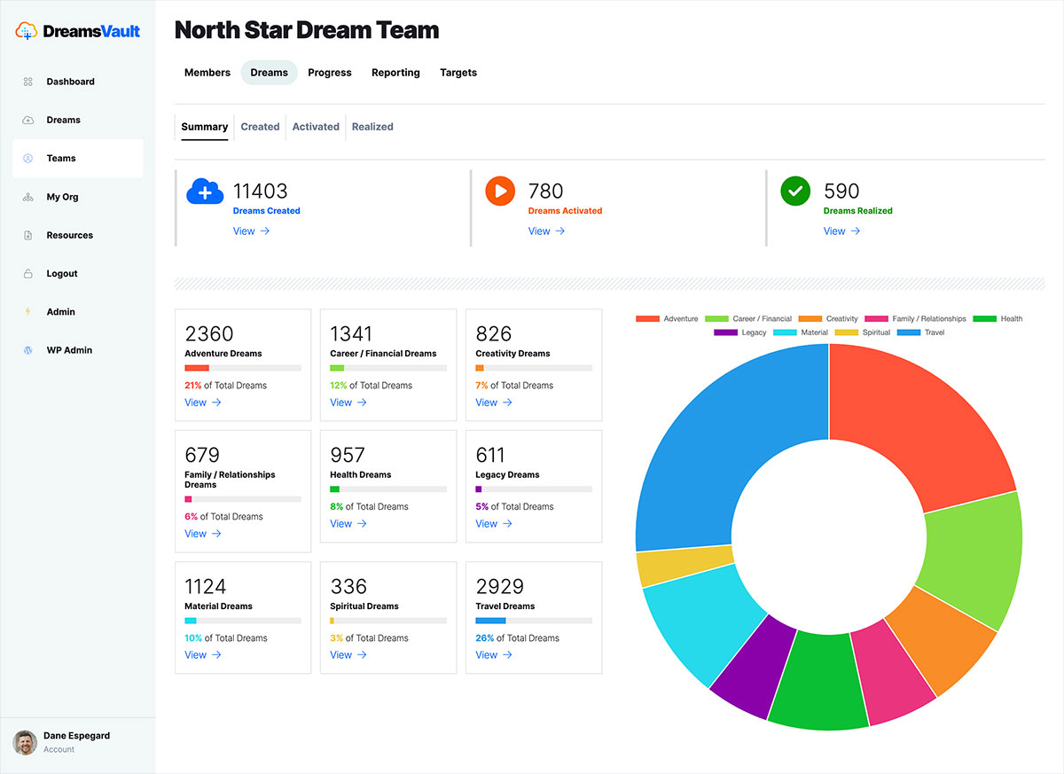The width and height of the screenshot is (1064, 774).
Task: Click View link under Dreams Realized
Action: click(842, 231)
